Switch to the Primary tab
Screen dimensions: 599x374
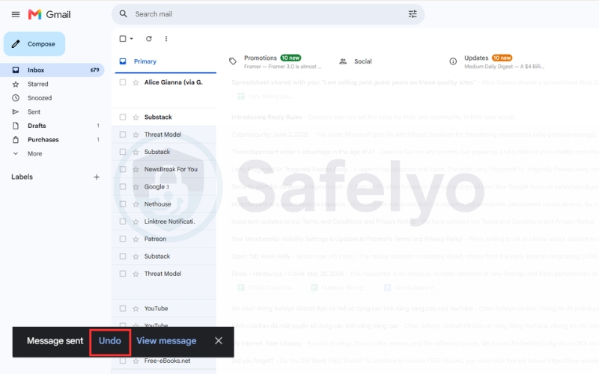click(x=165, y=61)
